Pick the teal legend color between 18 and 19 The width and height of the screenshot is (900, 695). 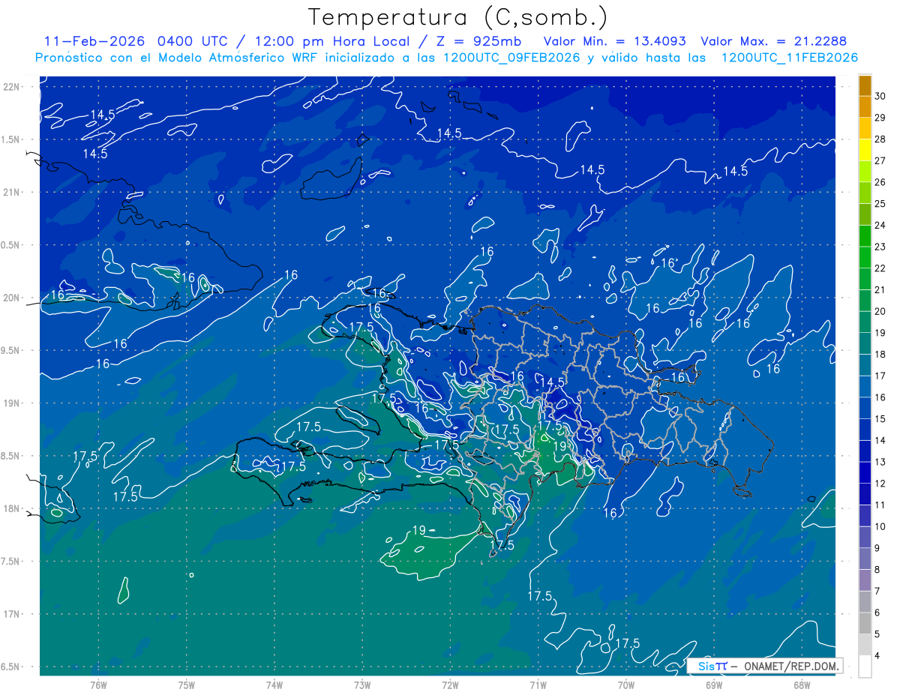[865, 344]
